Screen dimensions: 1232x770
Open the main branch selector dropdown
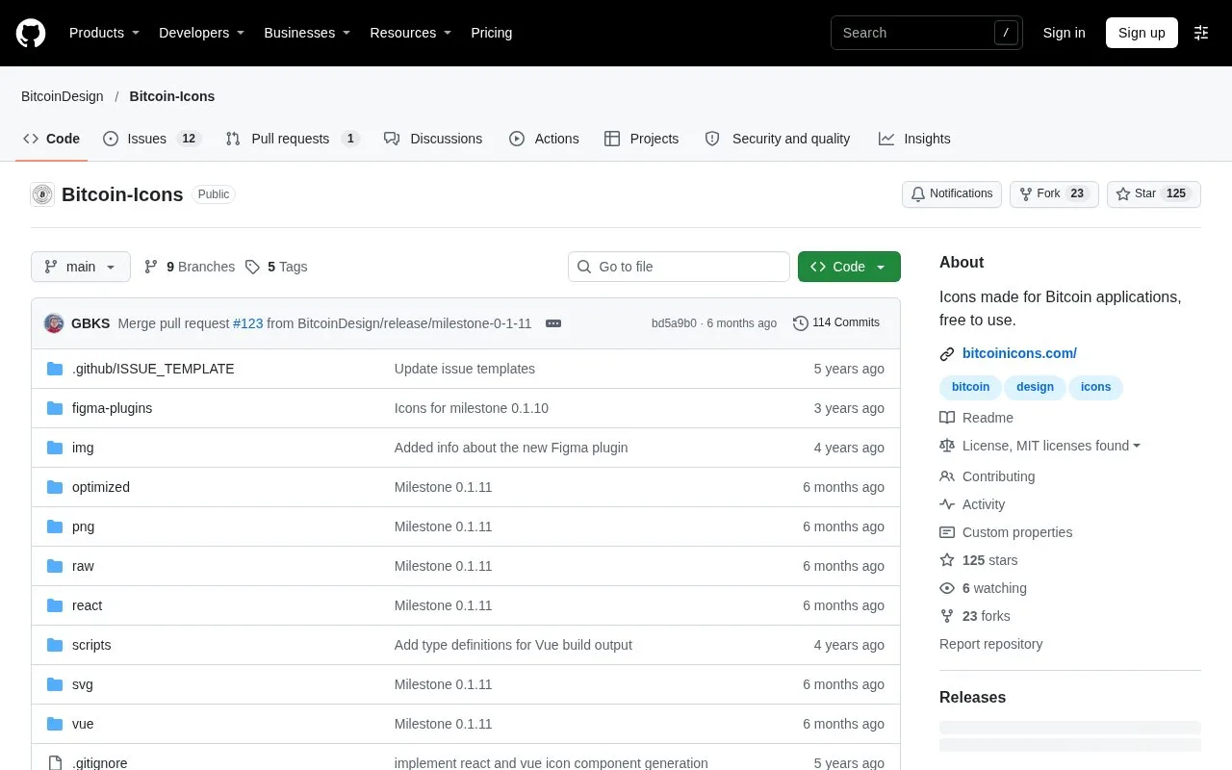click(81, 267)
